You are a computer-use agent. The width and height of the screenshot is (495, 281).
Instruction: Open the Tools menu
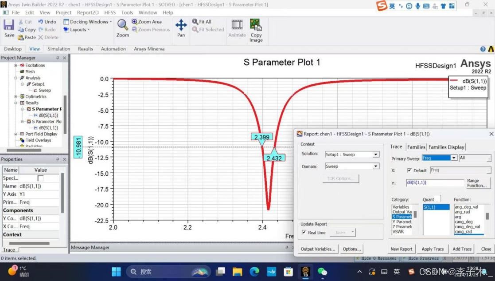[x=127, y=12]
